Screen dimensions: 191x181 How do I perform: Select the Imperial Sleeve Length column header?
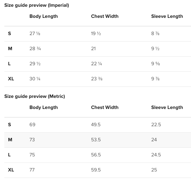[x=167, y=16]
